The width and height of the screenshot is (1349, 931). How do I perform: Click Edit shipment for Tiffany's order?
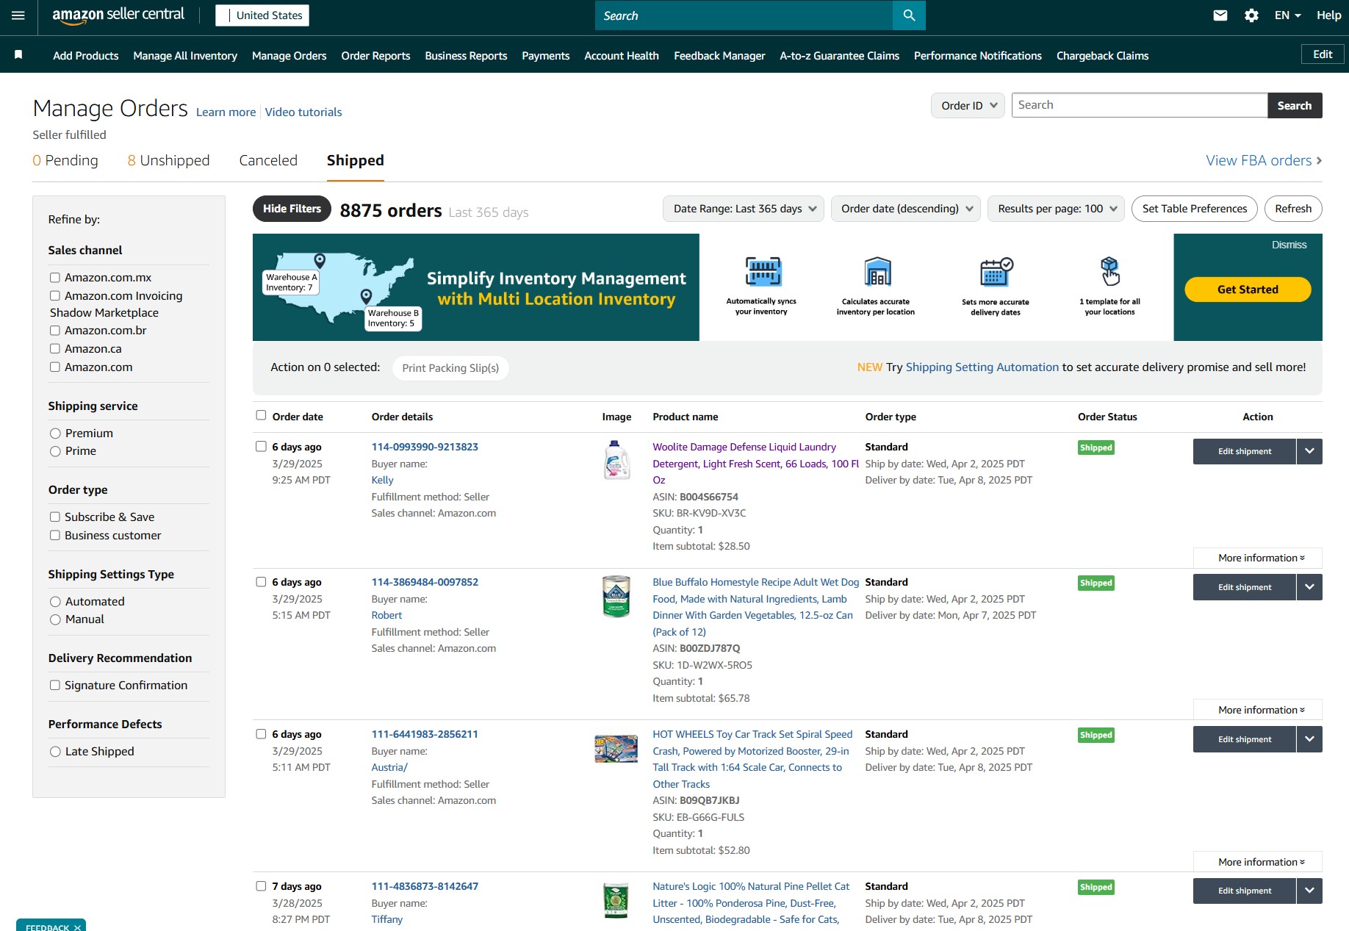1244,891
